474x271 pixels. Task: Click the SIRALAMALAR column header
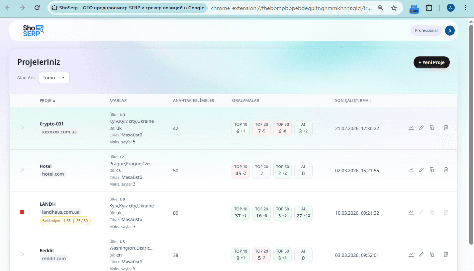click(245, 101)
